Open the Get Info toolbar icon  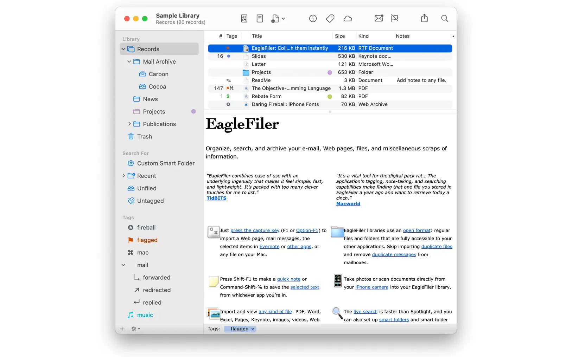313,18
